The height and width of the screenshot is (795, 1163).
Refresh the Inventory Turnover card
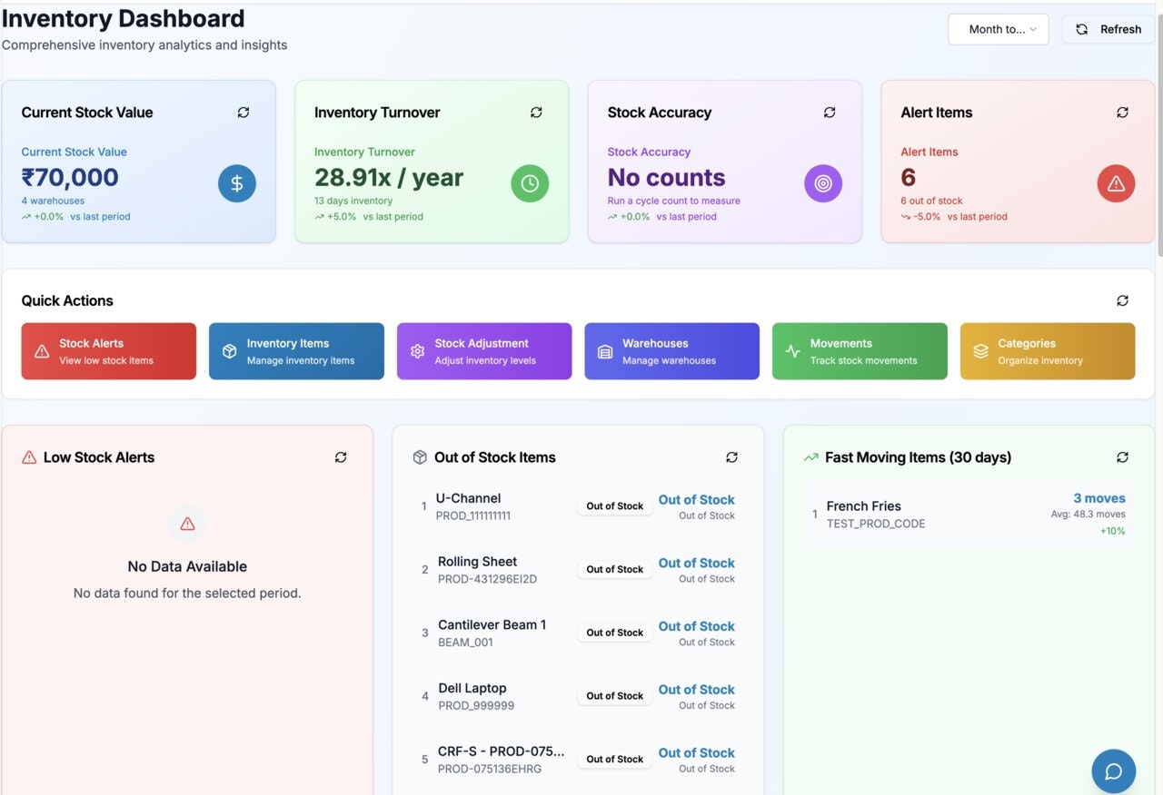(536, 113)
